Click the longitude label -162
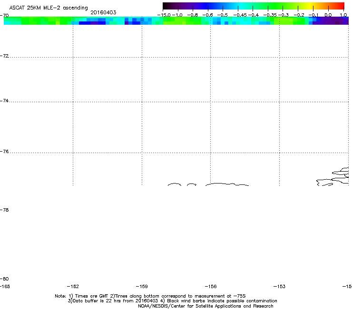 tap(73, 286)
